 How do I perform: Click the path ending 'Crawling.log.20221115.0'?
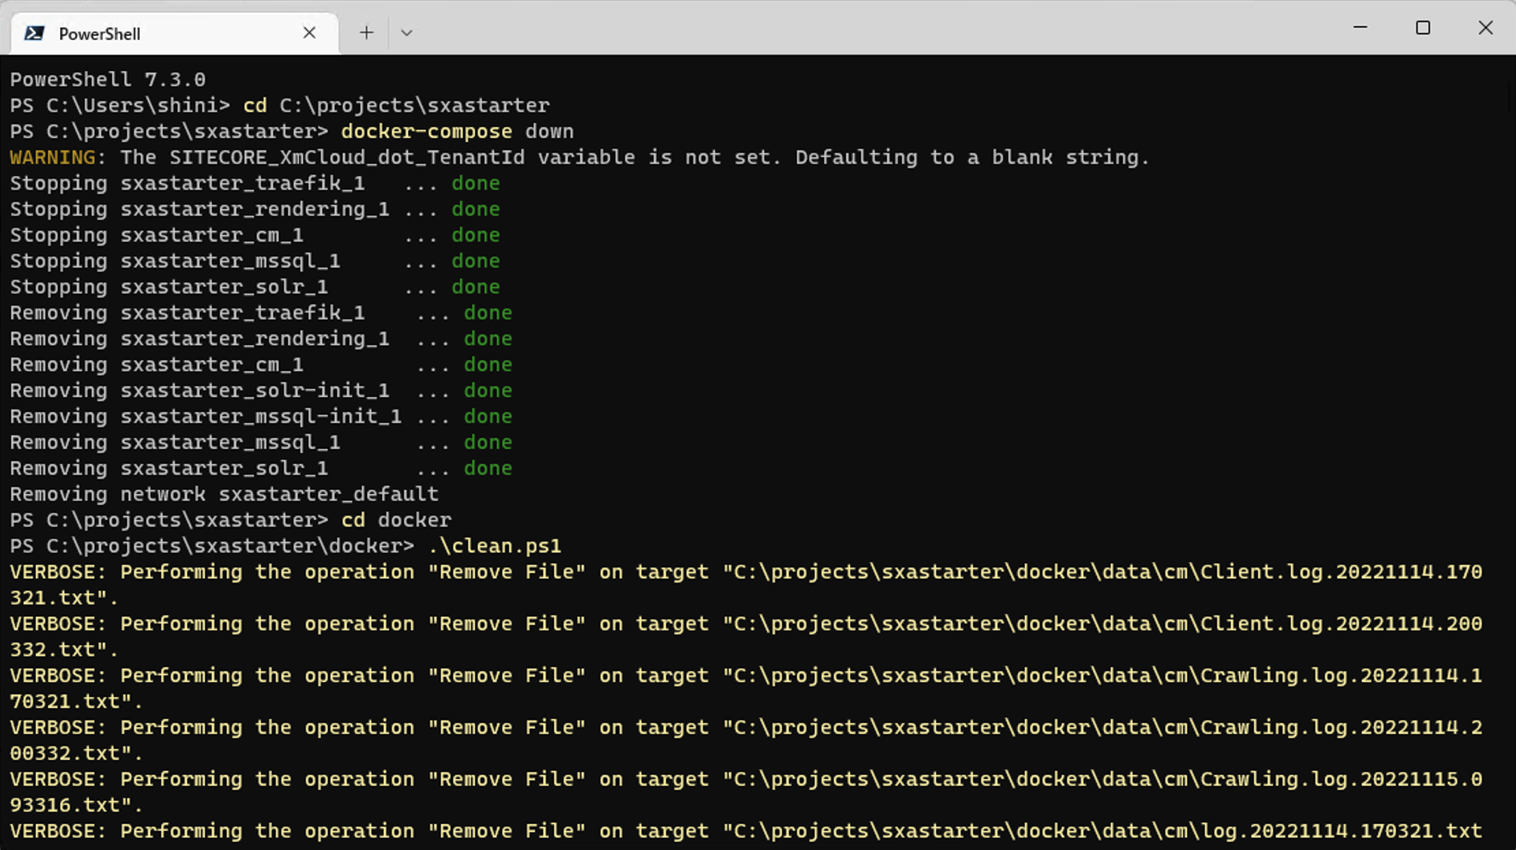click(x=1103, y=780)
